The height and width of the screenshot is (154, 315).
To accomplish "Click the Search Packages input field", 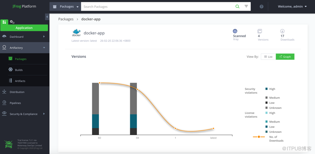I will [157, 7].
